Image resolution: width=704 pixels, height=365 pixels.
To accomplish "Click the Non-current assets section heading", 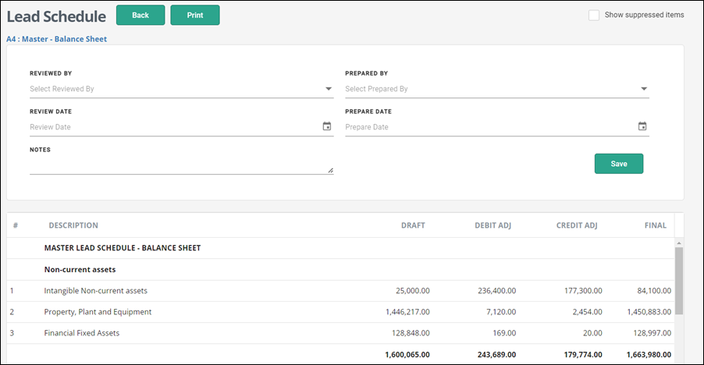I will [80, 270].
